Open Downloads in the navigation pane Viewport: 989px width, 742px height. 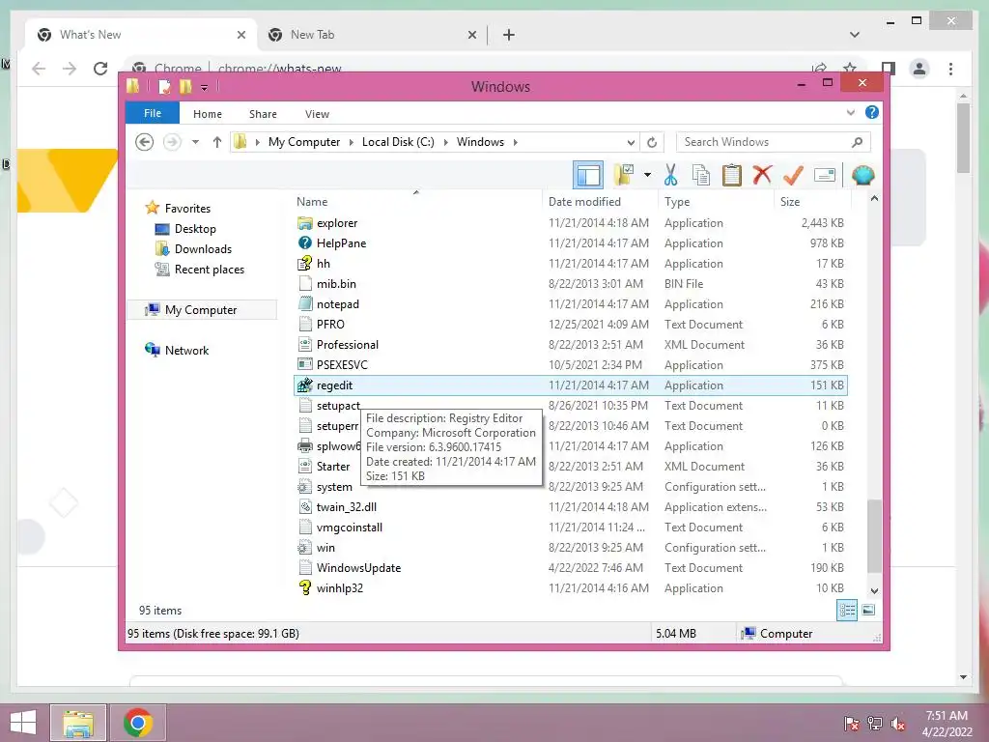click(x=203, y=248)
